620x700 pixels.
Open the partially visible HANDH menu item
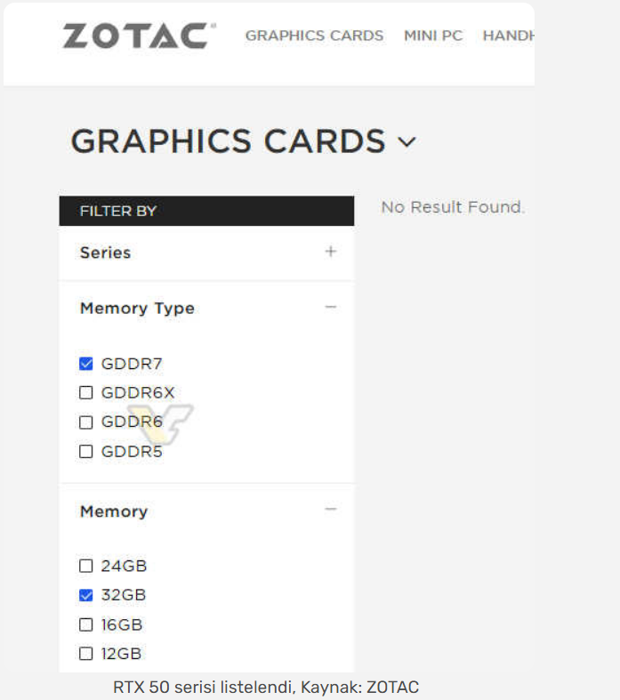pyautogui.click(x=509, y=36)
